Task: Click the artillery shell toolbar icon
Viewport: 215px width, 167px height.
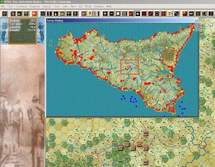Action: point(49,13)
